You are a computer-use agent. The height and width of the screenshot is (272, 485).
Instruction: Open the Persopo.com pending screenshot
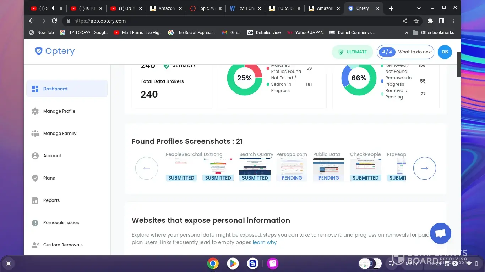[x=292, y=170]
